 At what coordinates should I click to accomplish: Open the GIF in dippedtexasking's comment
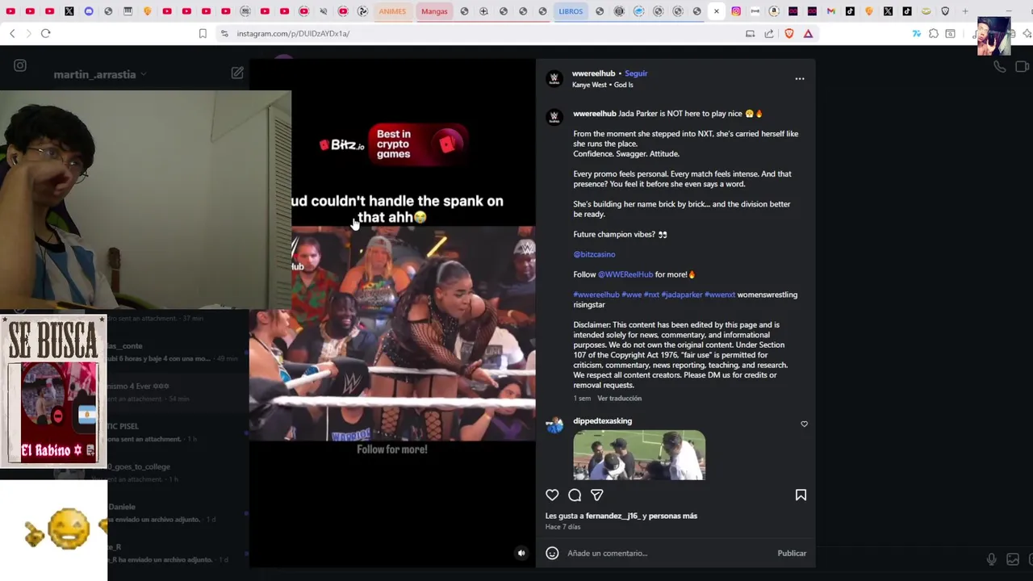point(639,455)
